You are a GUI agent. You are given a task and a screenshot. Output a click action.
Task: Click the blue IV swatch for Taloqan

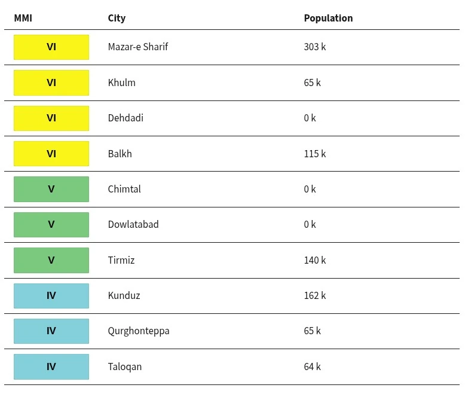point(51,367)
